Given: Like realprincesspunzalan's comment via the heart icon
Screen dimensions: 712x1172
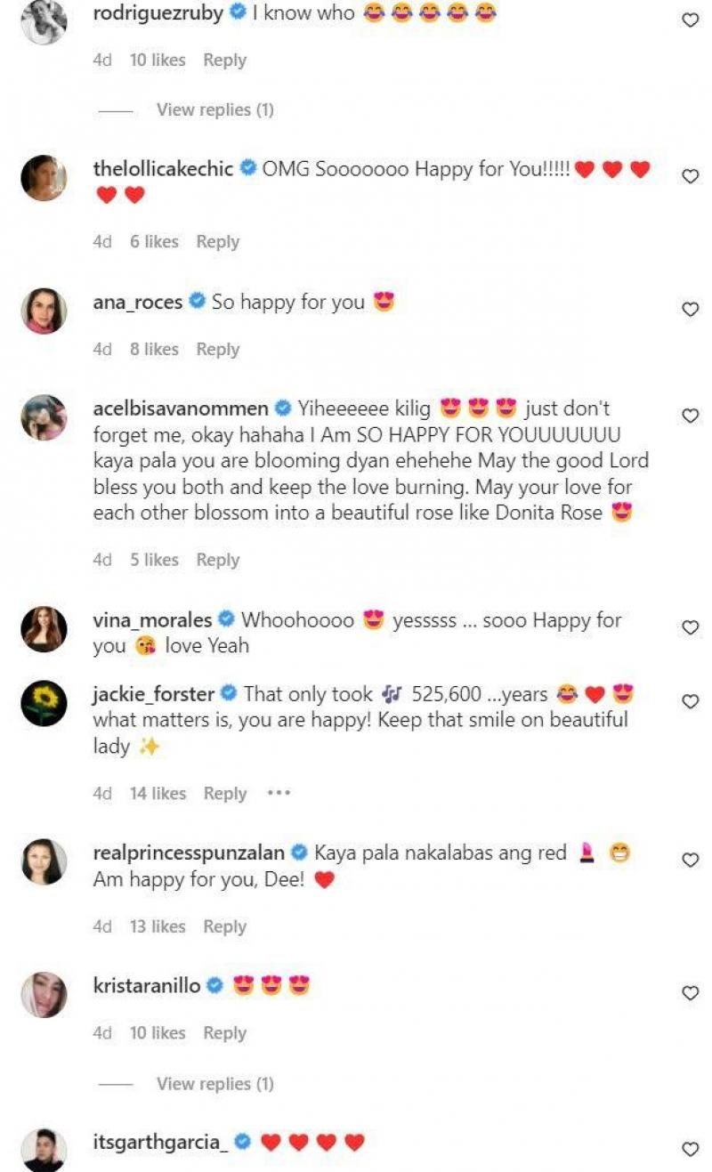Looking at the screenshot, I should pos(689,859).
